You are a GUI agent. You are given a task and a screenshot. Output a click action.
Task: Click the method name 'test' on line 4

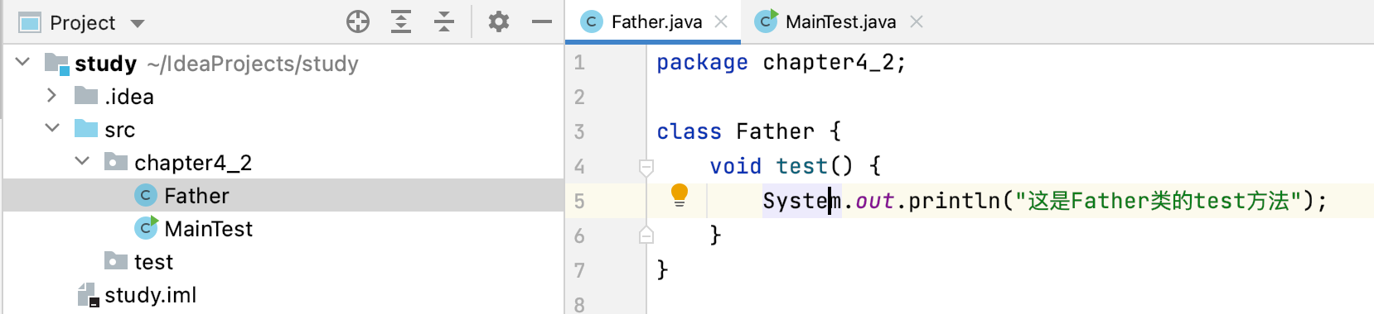tap(801, 166)
